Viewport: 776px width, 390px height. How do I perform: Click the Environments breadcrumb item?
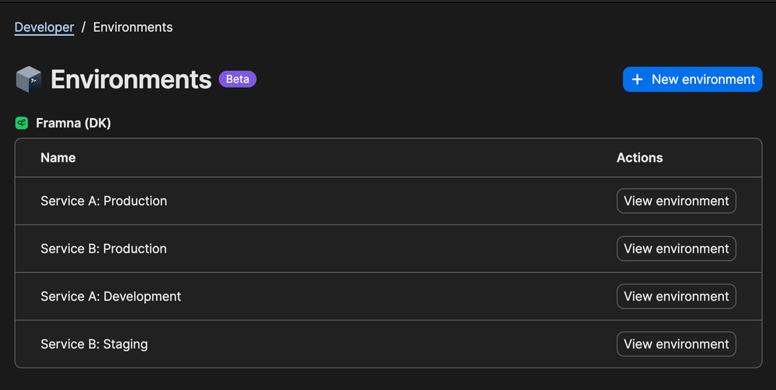pyautogui.click(x=133, y=27)
